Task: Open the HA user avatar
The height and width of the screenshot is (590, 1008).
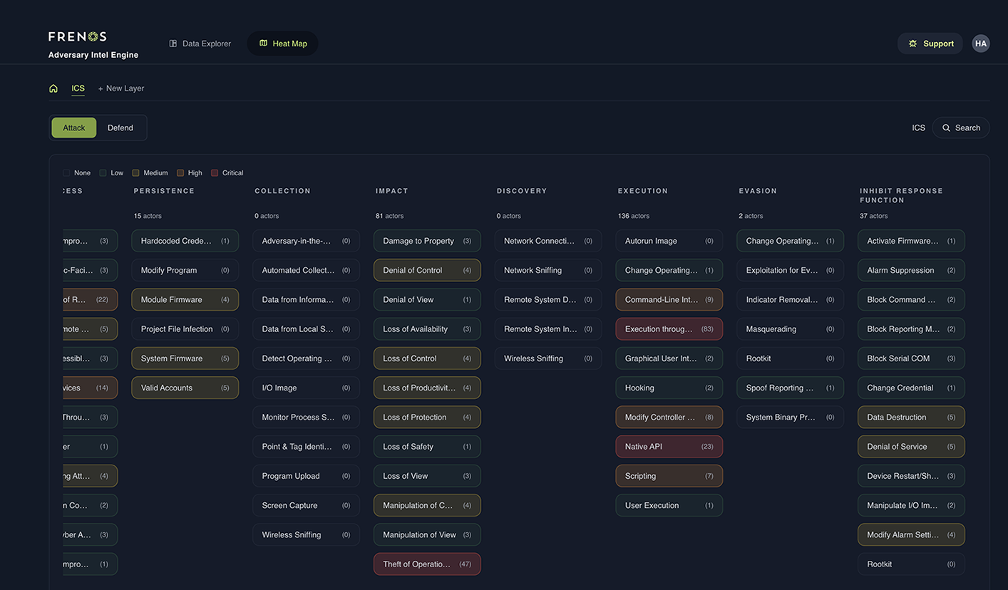Action: 981,43
